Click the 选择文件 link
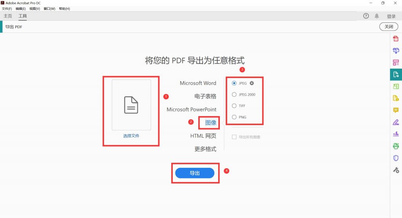 pos(131,136)
